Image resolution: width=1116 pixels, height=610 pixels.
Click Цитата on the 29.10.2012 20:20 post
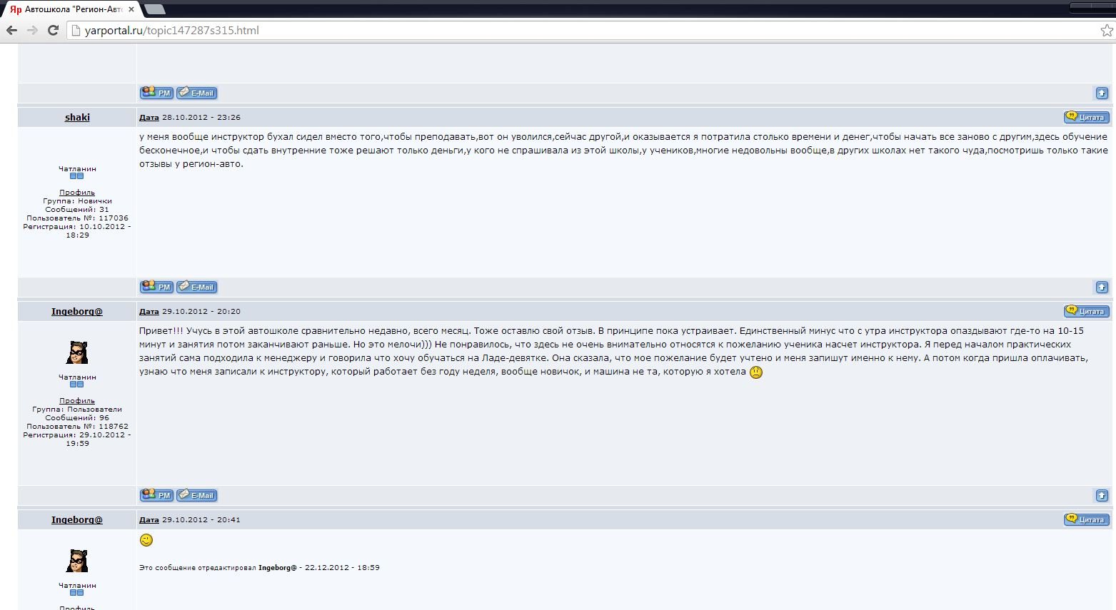point(1086,311)
